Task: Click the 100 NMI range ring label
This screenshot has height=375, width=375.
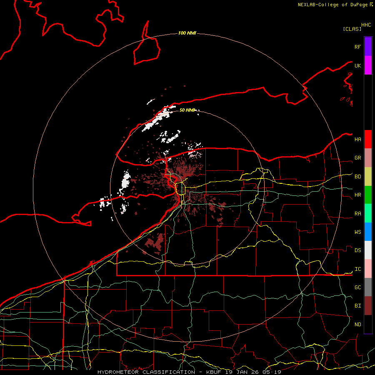Action: pyautogui.click(x=187, y=33)
